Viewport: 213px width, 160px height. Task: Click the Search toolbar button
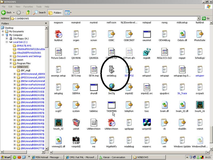pos(39,13)
